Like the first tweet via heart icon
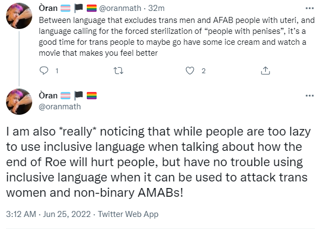322x229 pixels. pos(190,71)
